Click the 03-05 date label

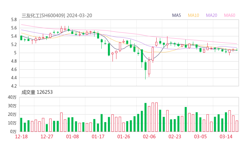(x=200, y=136)
